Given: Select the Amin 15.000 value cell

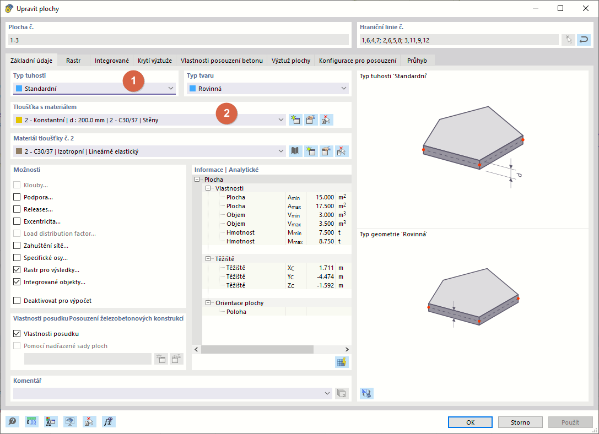Looking at the screenshot, I should coord(321,197).
